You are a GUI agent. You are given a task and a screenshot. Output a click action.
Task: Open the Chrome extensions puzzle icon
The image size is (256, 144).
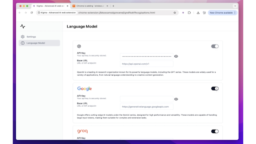pos(189,13)
